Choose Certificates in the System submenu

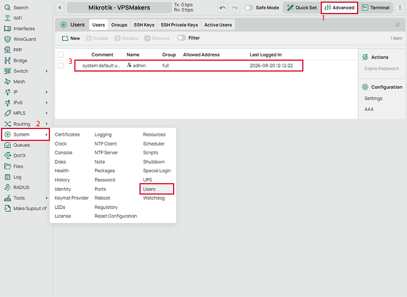tap(67, 134)
